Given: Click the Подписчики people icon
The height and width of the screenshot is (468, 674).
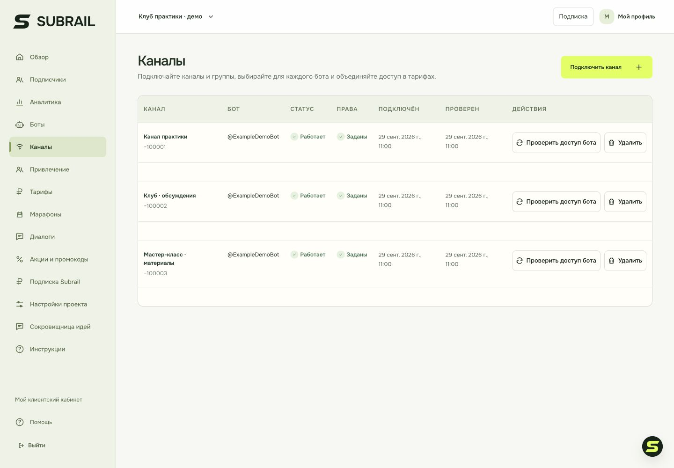Looking at the screenshot, I should pos(20,80).
